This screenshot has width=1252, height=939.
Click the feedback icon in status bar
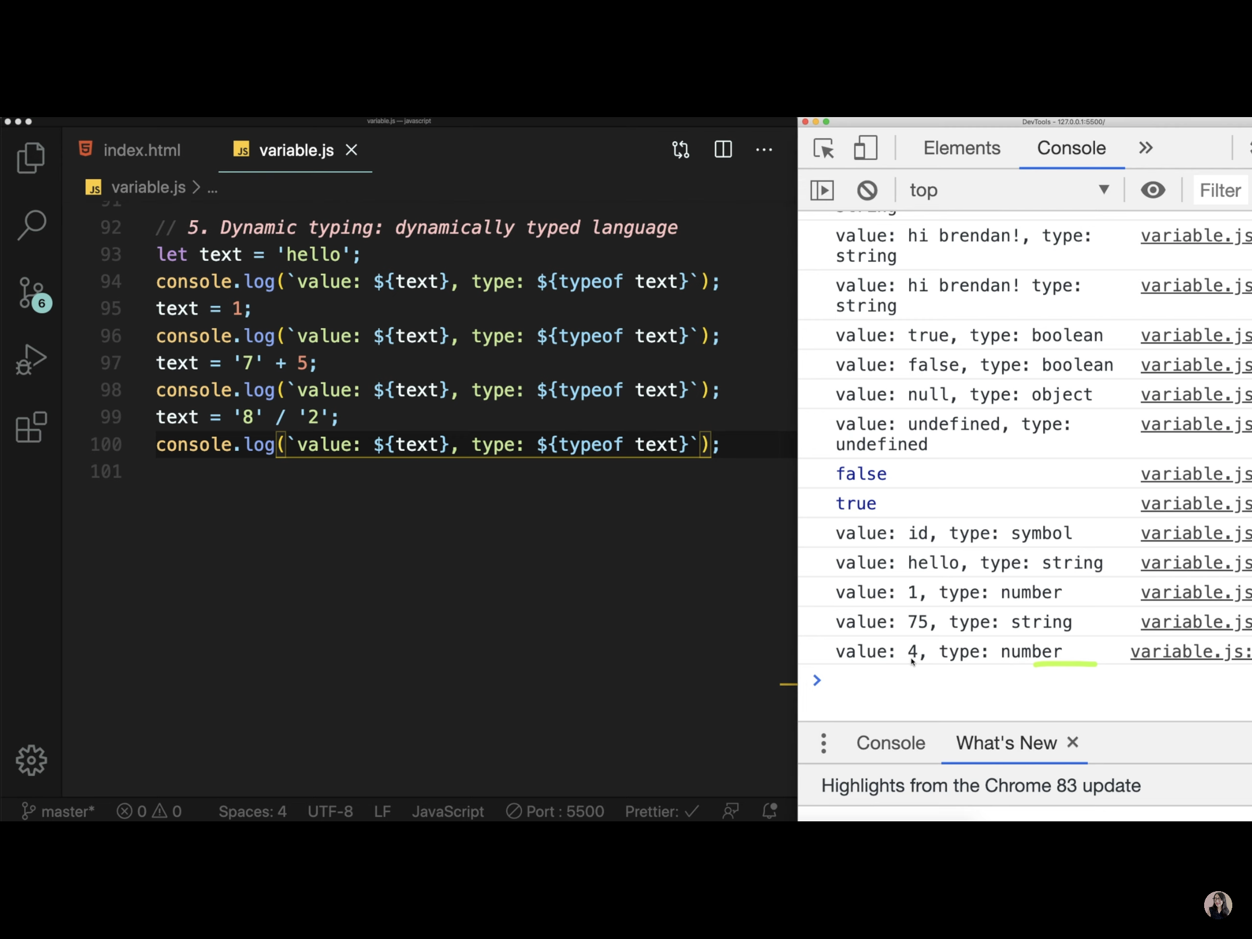point(731,811)
